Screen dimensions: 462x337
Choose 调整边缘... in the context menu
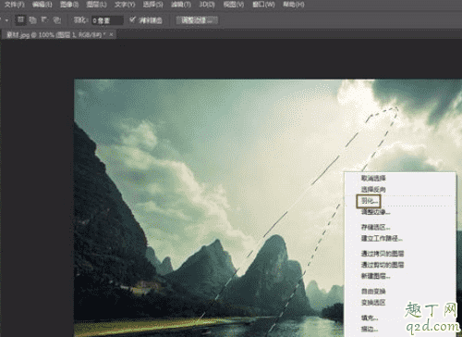[x=375, y=212]
